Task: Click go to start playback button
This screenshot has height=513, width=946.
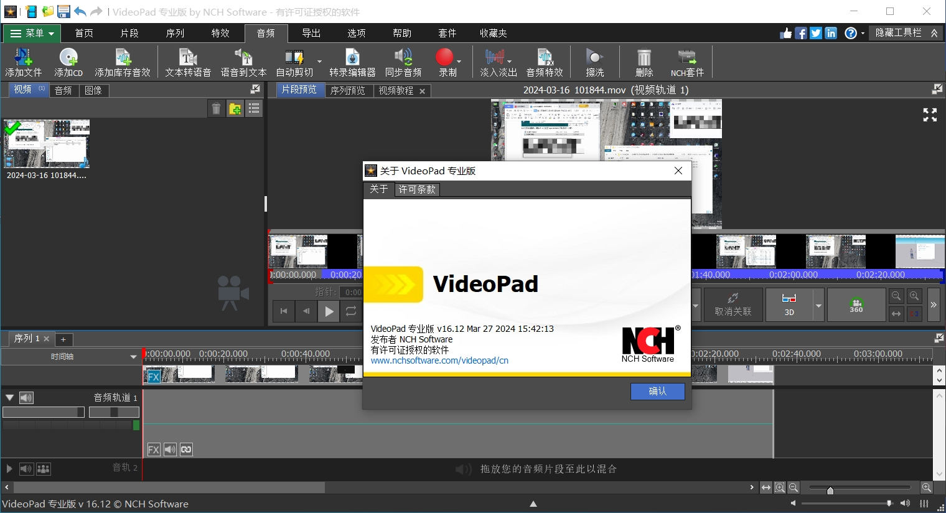Action: (284, 311)
